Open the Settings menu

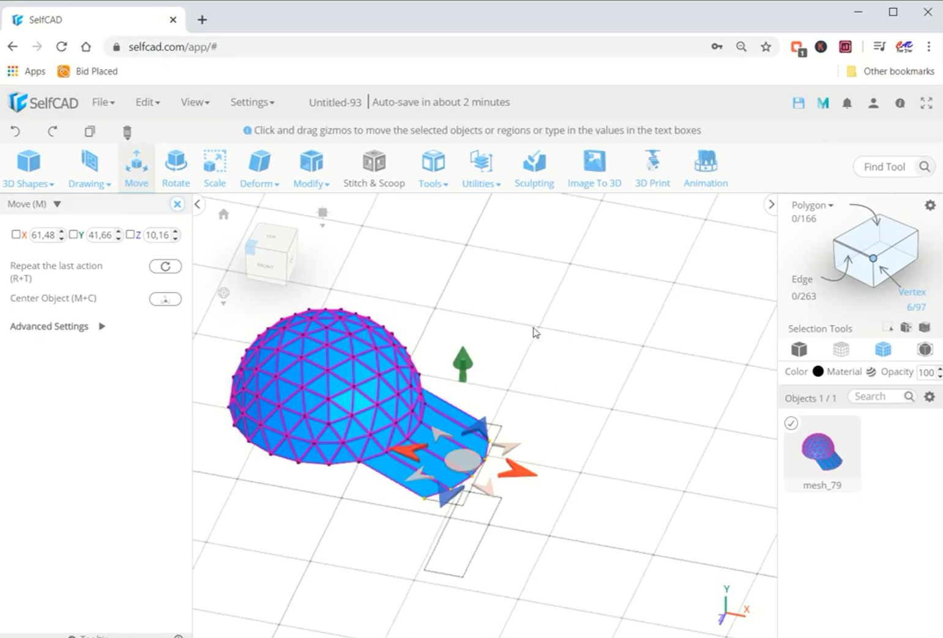pyautogui.click(x=252, y=102)
